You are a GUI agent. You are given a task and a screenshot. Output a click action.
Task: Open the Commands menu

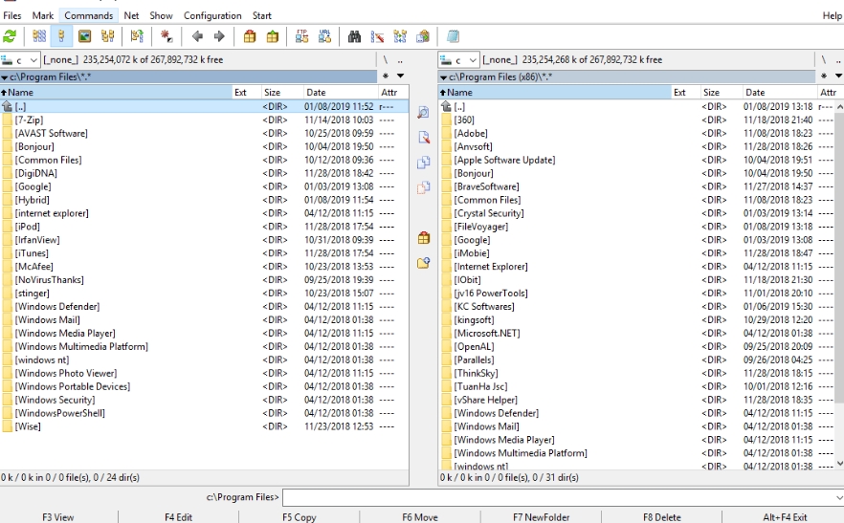[89, 15]
